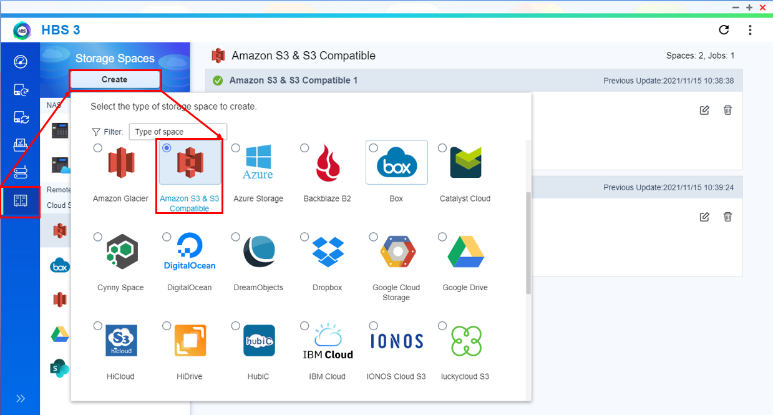This screenshot has width=773, height=415.
Task: Click the delete trash icon for second space
Action: (727, 217)
